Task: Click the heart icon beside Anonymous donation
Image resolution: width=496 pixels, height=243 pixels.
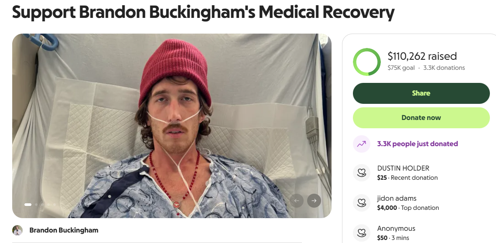Action: (x=362, y=233)
